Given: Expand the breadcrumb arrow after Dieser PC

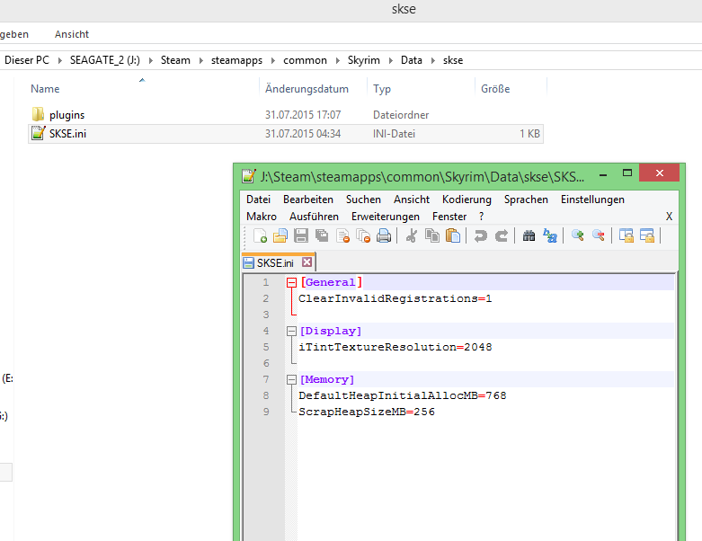Looking at the screenshot, I should [x=59, y=60].
